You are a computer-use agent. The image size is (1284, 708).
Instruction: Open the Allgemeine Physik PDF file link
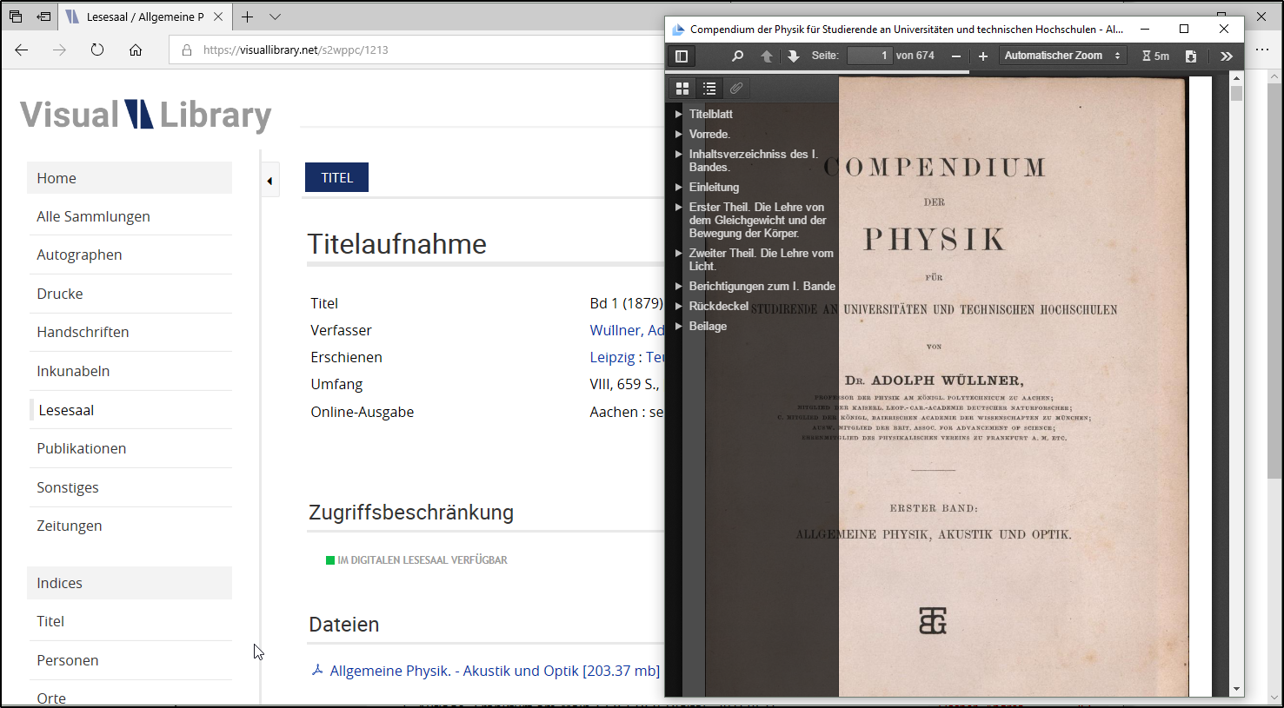pyautogui.click(x=494, y=671)
